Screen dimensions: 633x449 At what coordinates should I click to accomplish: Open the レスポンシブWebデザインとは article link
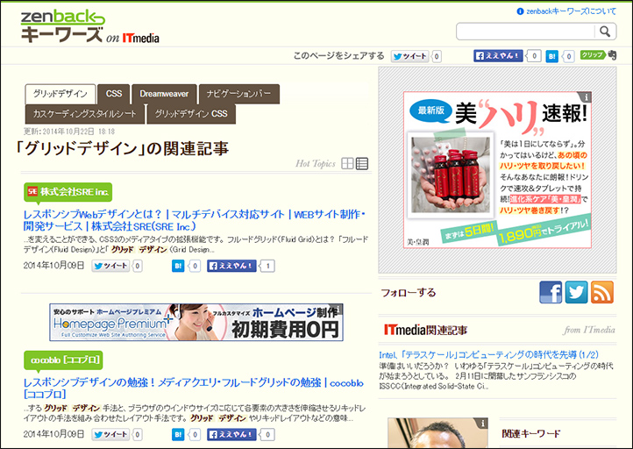(194, 220)
